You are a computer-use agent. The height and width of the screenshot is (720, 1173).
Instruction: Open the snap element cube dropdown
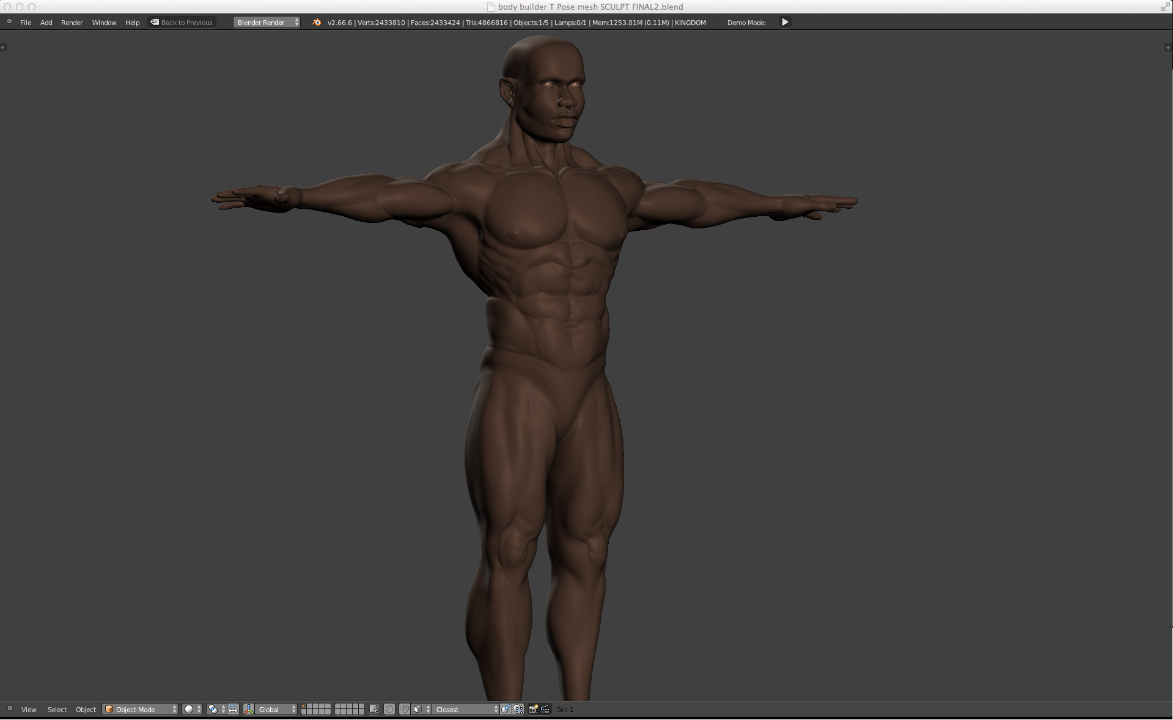click(x=421, y=710)
